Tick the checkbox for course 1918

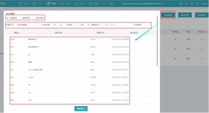[x=8, y=47]
